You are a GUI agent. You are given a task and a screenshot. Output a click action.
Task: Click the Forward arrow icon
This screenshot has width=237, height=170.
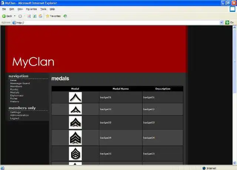pos(20,16)
